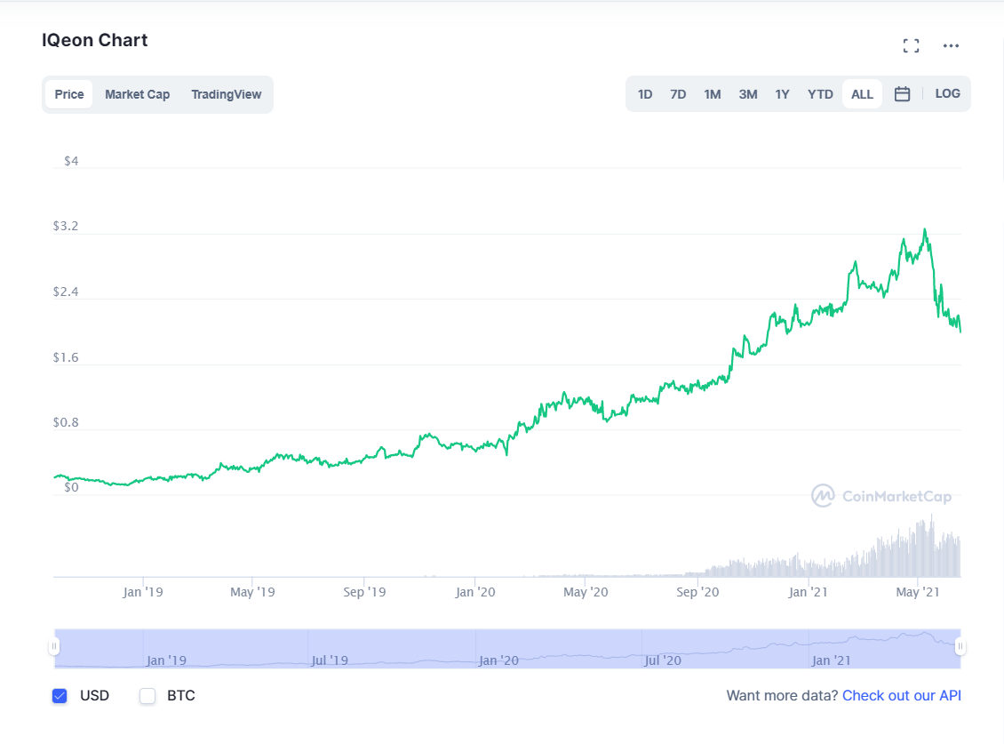Image resolution: width=1004 pixels, height=744 pixels.
Task: Click the '$3.2' y-axis label
Action: [66, 226]
